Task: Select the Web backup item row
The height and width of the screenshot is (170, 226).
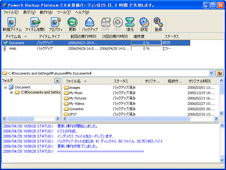Action: coord(96,48)
